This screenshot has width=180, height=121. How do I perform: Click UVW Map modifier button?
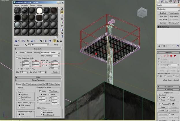[163, 16]
